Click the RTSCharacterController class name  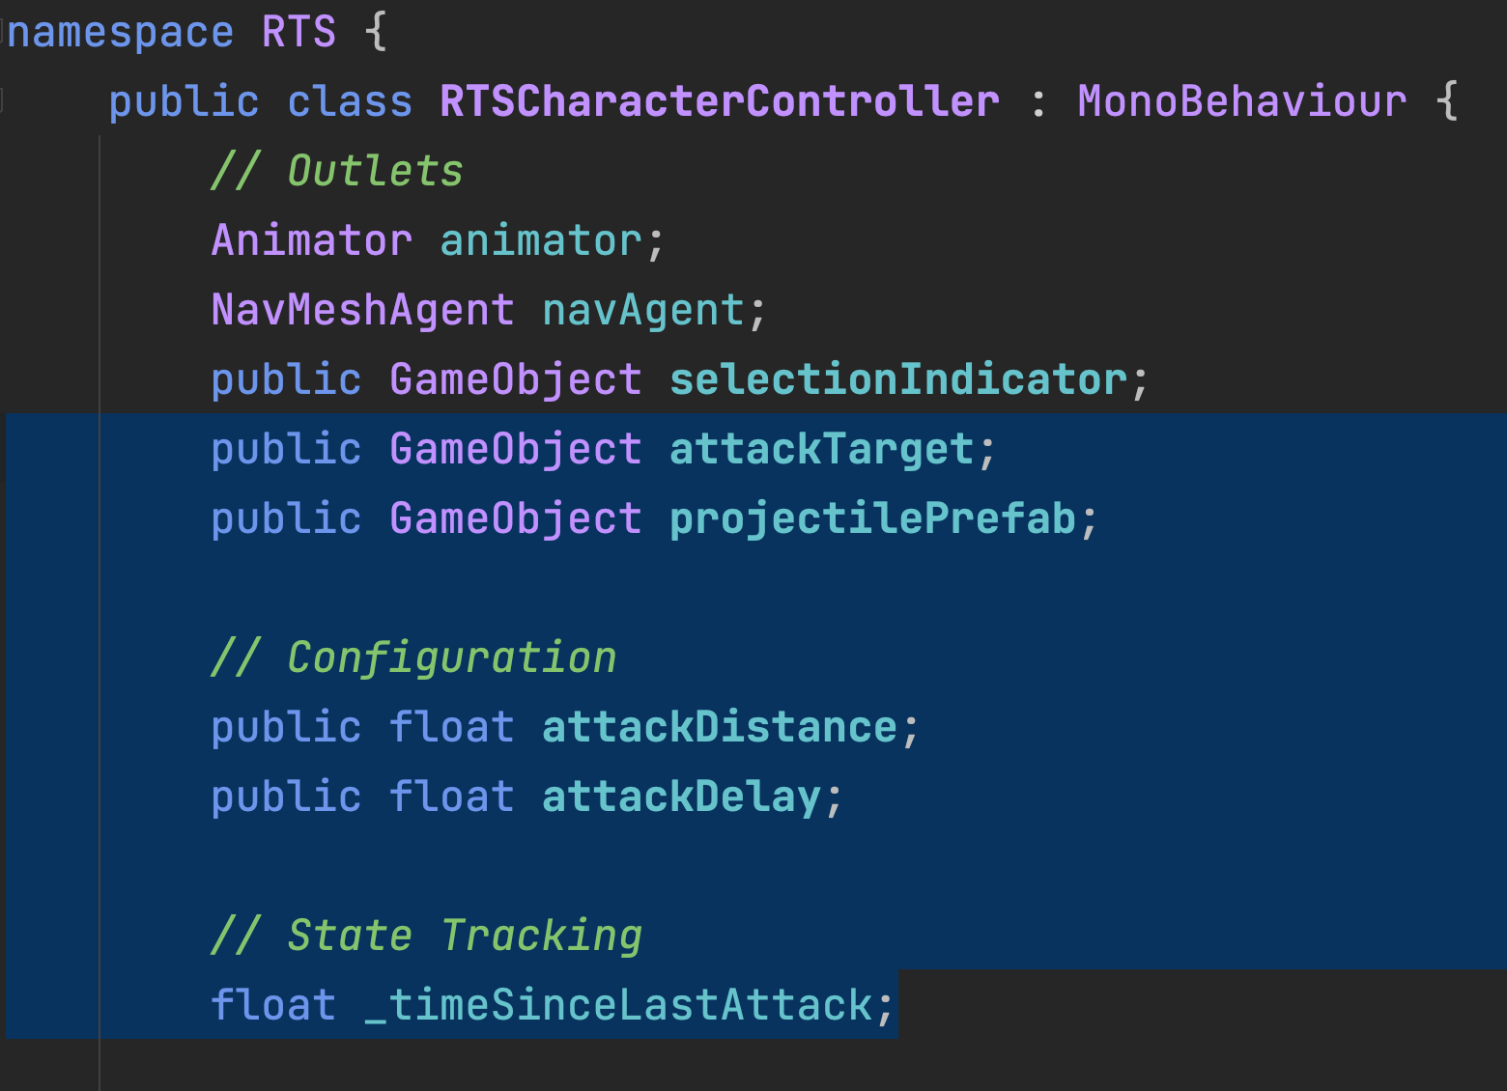click(x=719, y=101)
